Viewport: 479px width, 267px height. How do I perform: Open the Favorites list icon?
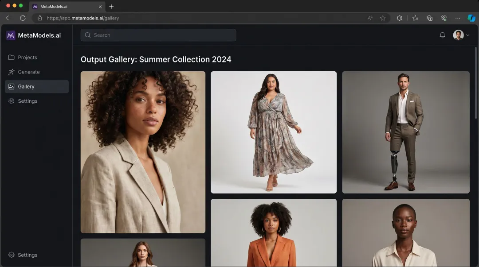click(x=415, y=18)
